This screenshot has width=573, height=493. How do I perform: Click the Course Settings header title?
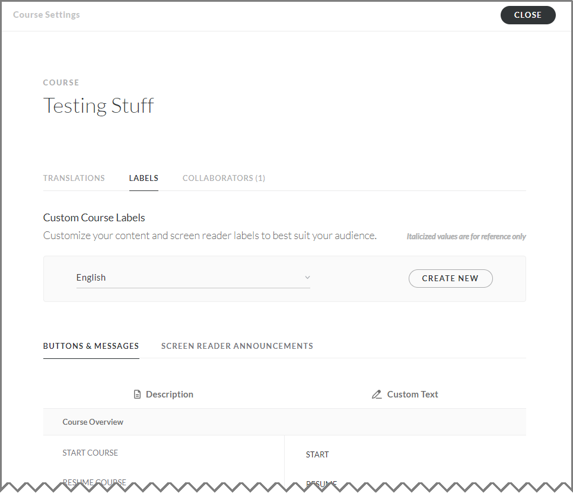click(46, 15)
